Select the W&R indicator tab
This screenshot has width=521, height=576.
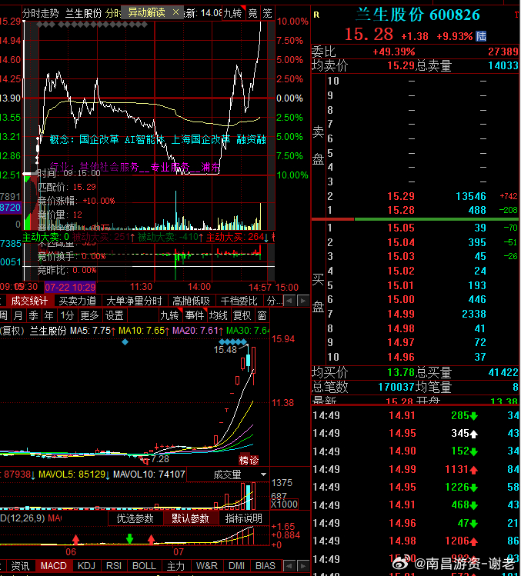point(207,566)
